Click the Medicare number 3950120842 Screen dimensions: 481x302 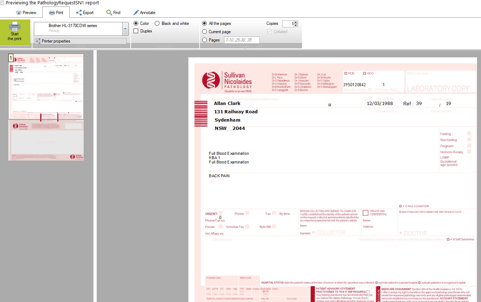pyautogui.click(x=354, y=85)
